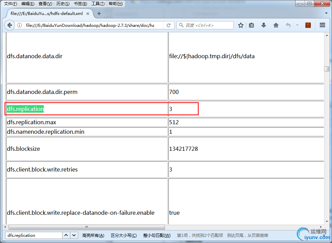
Task: Click the horizontal scrollbar right arrow
Action: 321,227
